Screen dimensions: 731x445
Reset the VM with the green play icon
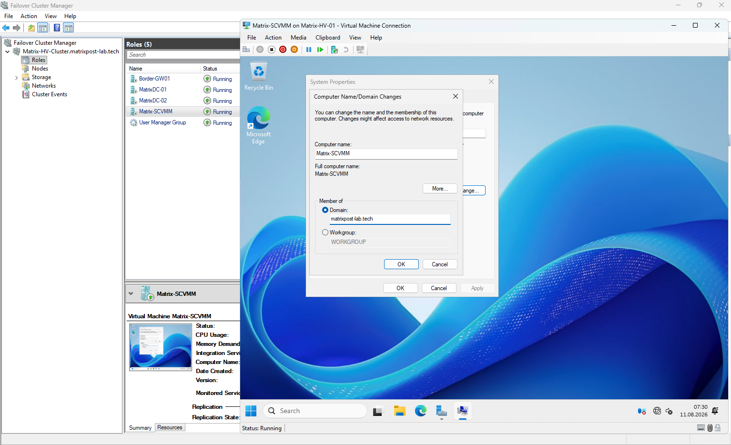(320, 50)
